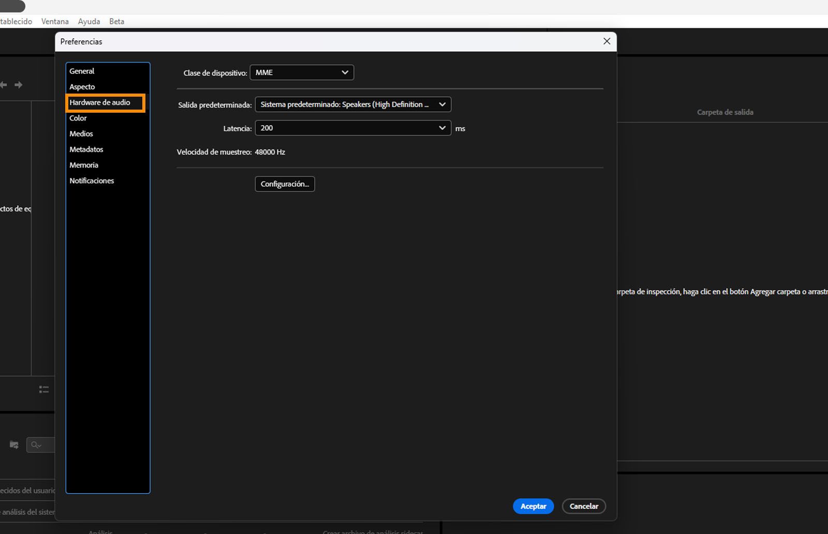
Task: Confirm preferences with Aceptar
Action: point(534,506)
